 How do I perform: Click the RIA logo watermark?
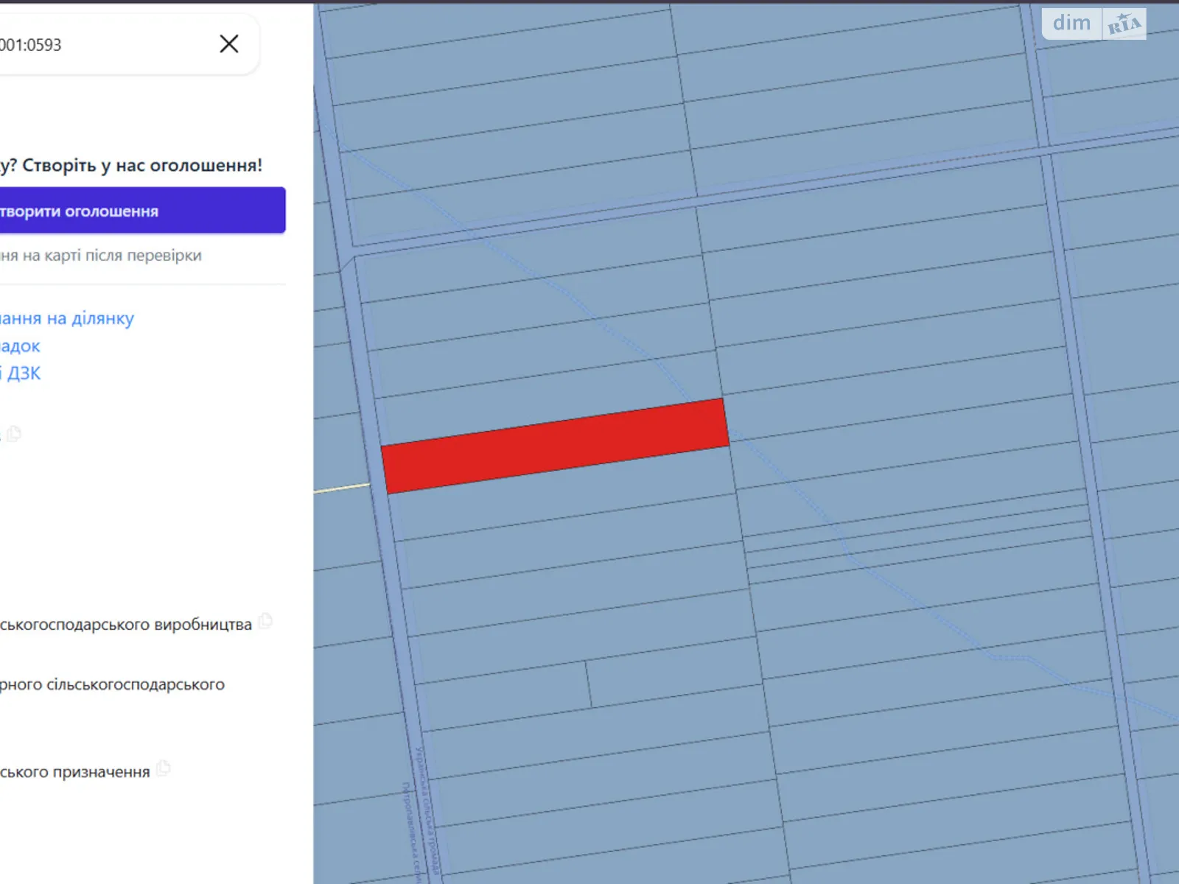coord(1124,24)
